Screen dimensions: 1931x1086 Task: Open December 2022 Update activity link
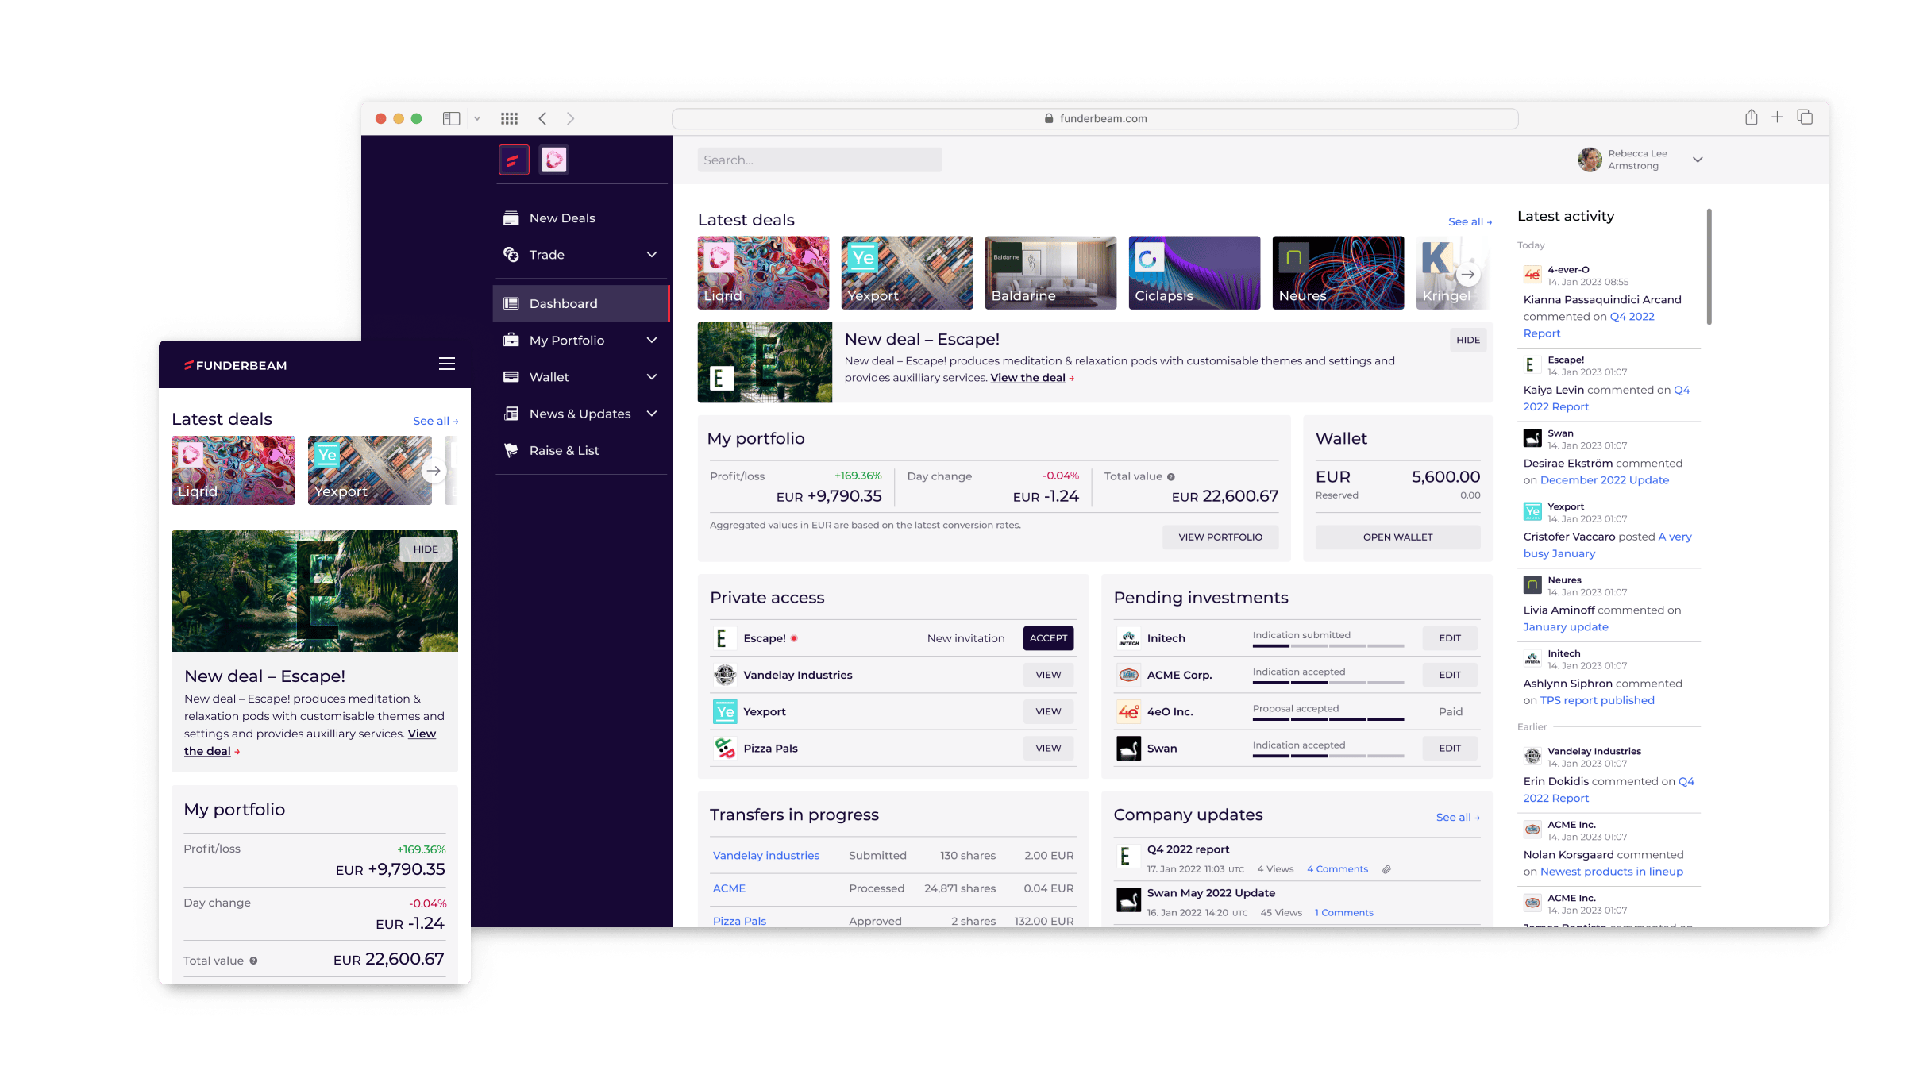tap(1604, 480)
